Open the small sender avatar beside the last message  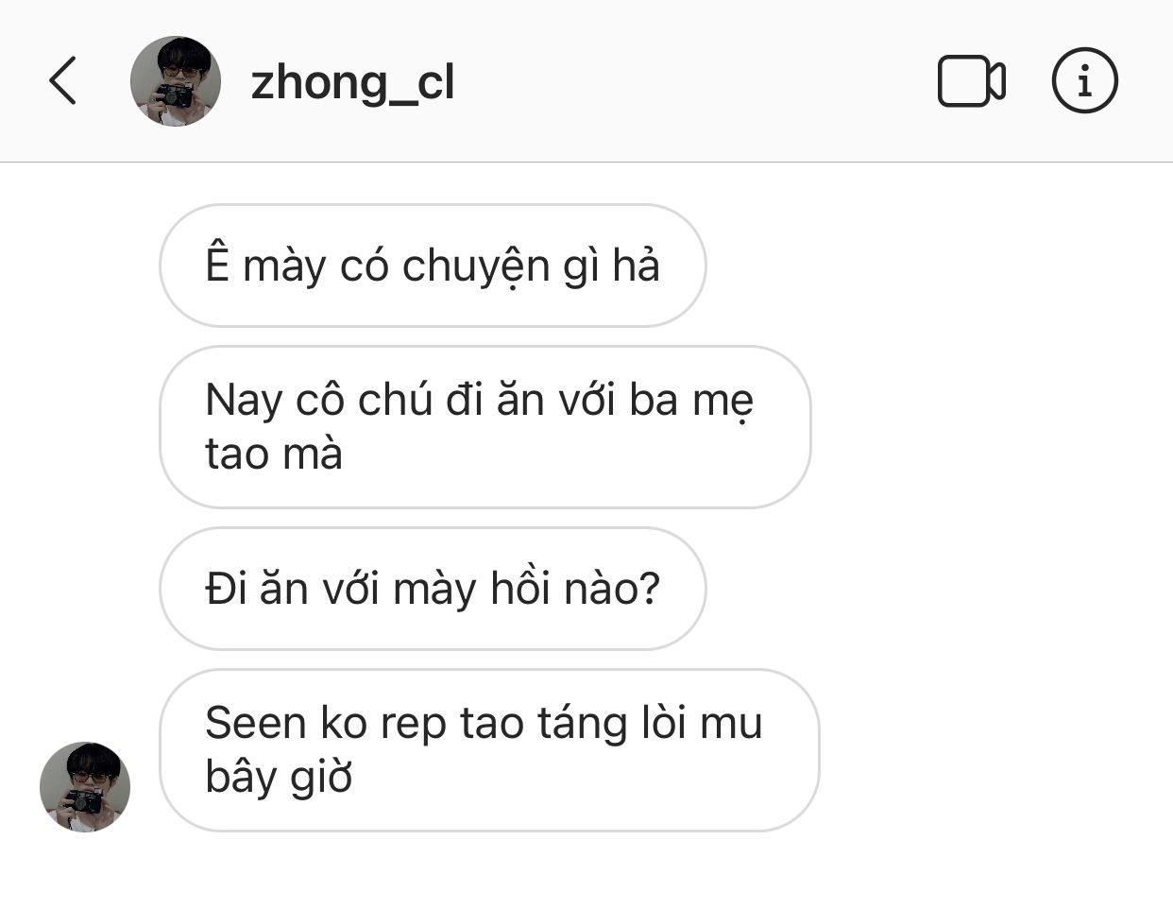85,787
